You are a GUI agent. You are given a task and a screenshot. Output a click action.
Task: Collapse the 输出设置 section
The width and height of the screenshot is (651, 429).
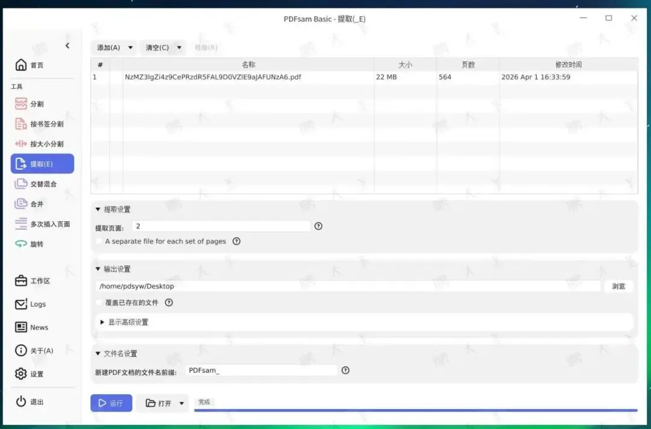pos(98,269)
